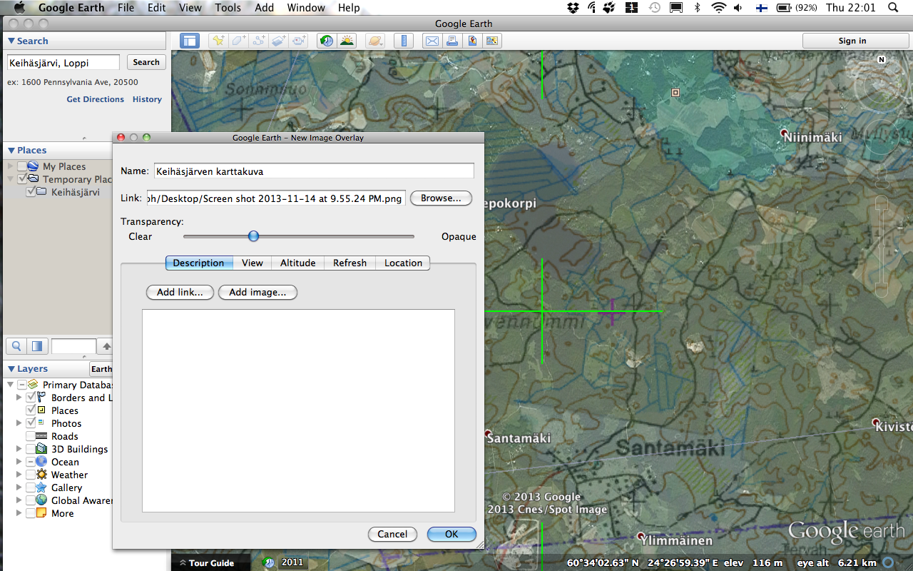This screenshot has width=913, height=571.
Task: Switch to the Location tab
Action: tap(404, 263)
